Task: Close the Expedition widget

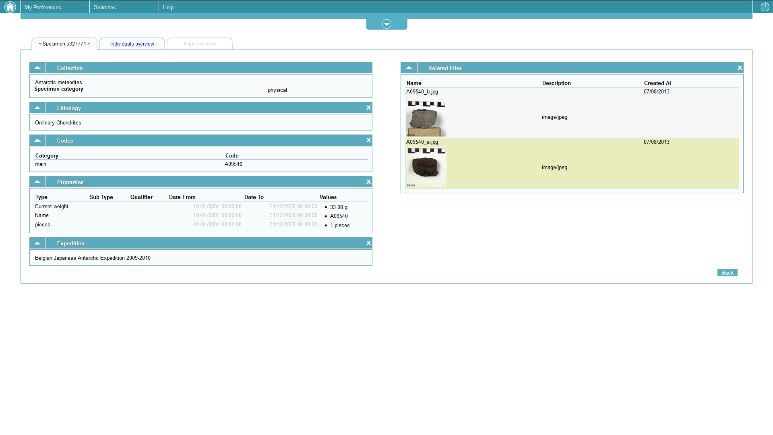Action: point(368,243)
